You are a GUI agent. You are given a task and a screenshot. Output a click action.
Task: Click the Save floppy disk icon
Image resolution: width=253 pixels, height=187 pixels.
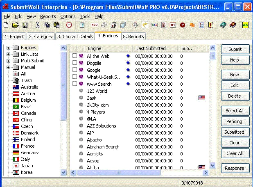25,25
